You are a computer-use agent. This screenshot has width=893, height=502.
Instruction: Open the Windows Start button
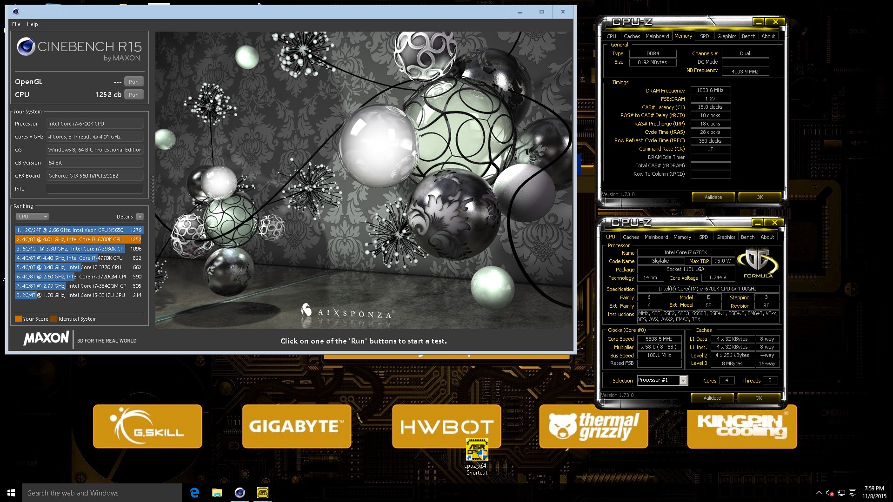pyautogui.click(x=11, y=493)
